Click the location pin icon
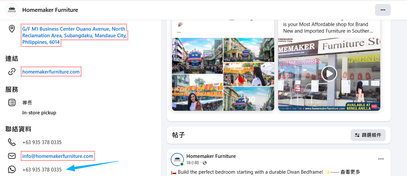The height and width of the screenshot is (176, 407). [12, 29]
